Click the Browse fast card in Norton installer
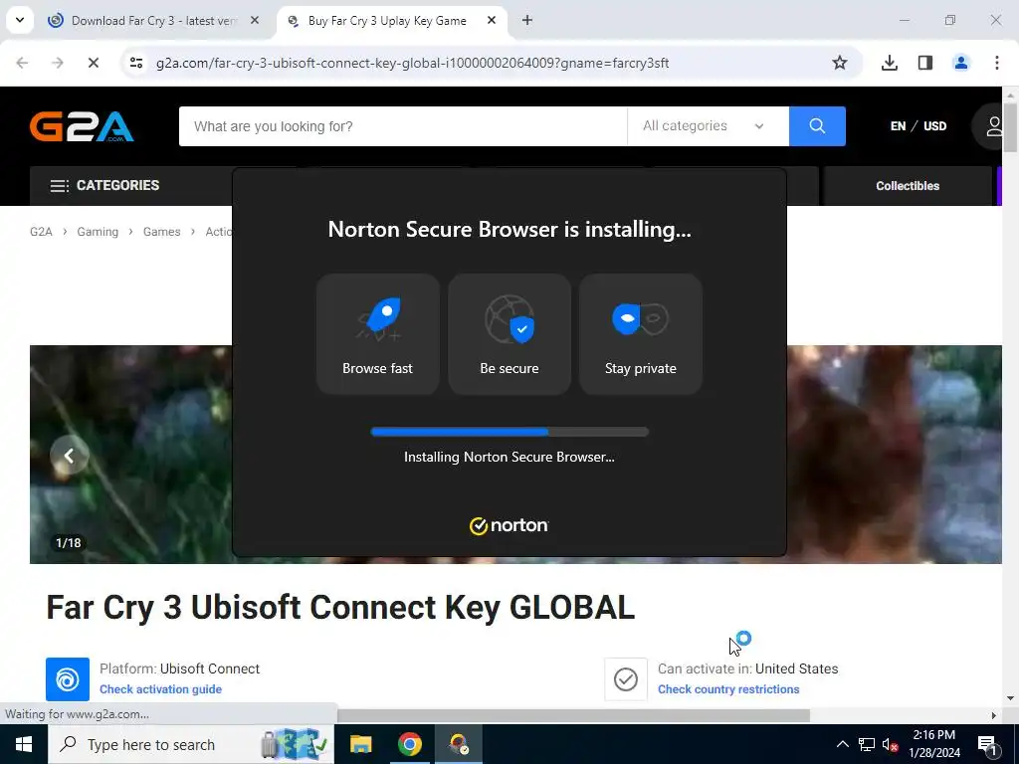Image resolution: width=1019 pixels, height=764 pixels. point(377,334)
